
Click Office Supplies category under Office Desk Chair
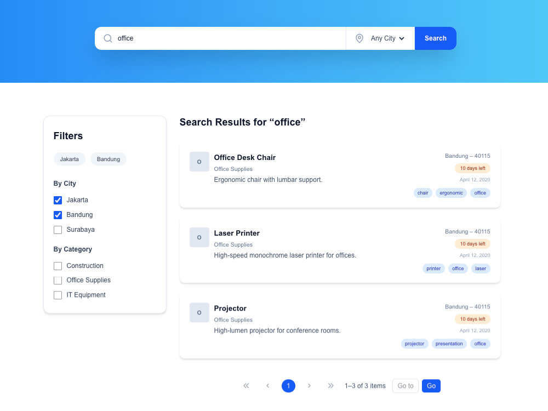(233, 169)
